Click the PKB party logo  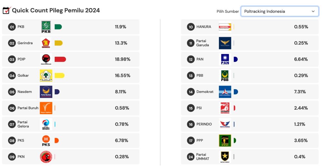click(x=46, y=27)
